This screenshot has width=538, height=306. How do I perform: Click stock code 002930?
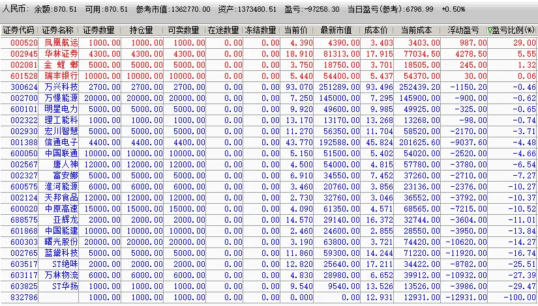(23, 132)
